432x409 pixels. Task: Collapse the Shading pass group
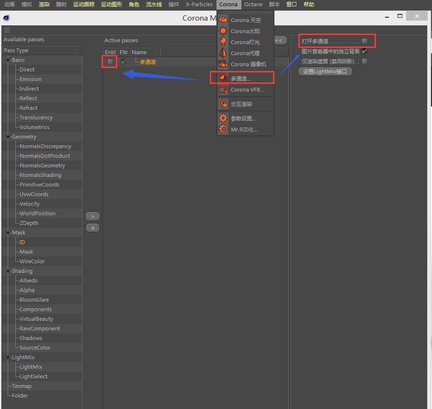[x=8, y=271]
